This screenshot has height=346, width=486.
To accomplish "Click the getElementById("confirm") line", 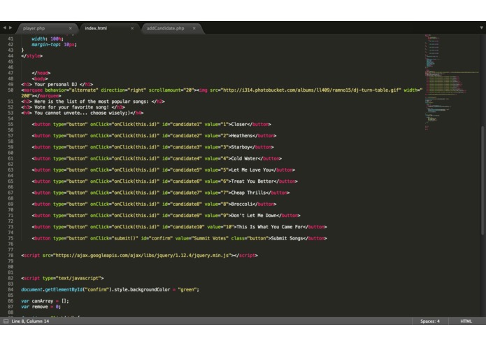I will (x=110, y=289).
